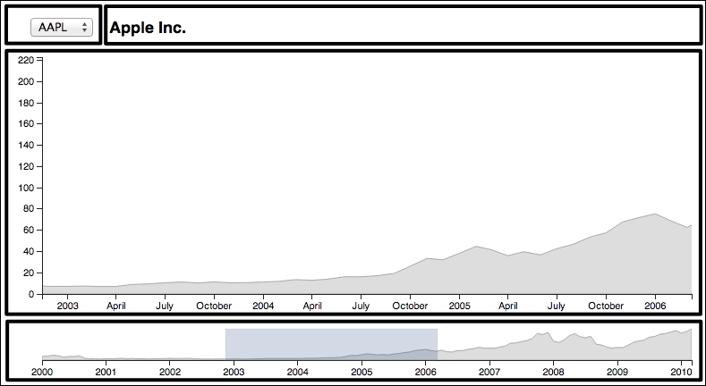The width and height of the screenshot is (706, 386).
Task: Click the Apple Inc. company title
Action: pyautogui.click(x=148, y=29)
